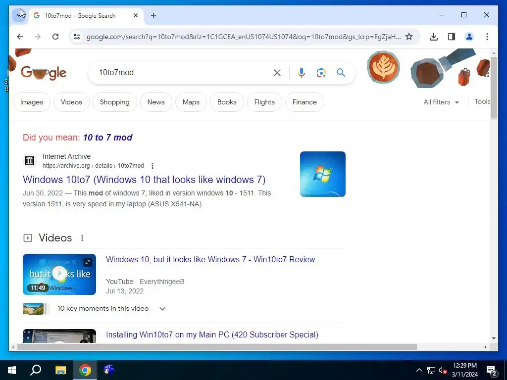
Task: Play the Win10to7 Review video thumbnail
Action: 59,274
